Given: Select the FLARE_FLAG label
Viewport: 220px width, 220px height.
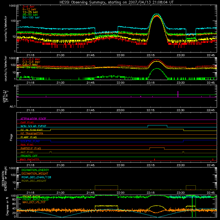Looking at the screenshot, I should coord(29,137).
